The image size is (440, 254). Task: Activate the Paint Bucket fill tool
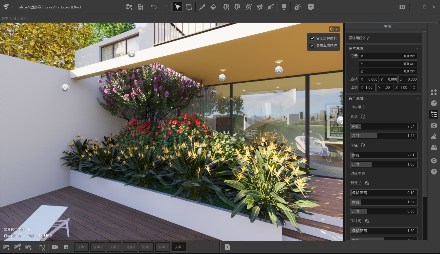coord(213,7)
